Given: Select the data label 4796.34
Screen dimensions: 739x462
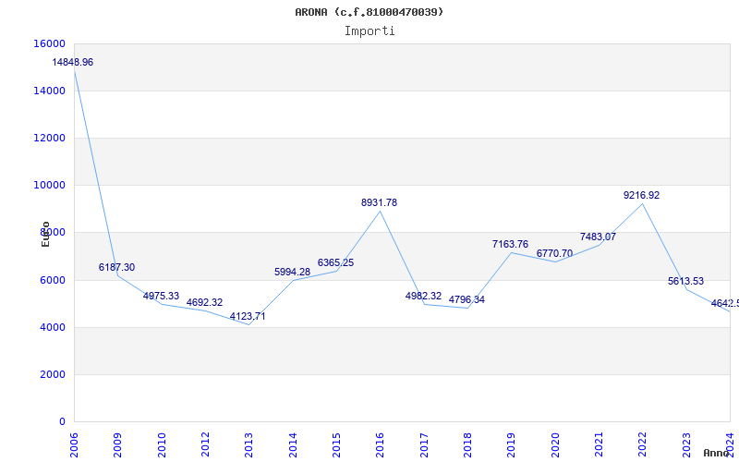Looking at the screenshot, I should point(466,299).
